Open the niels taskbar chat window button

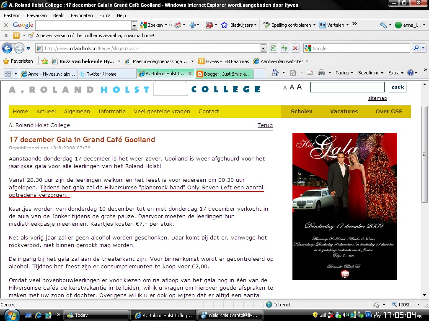(230, 315)
